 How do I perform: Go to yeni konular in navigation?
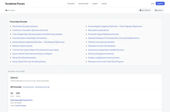click(x=83, y=4)
